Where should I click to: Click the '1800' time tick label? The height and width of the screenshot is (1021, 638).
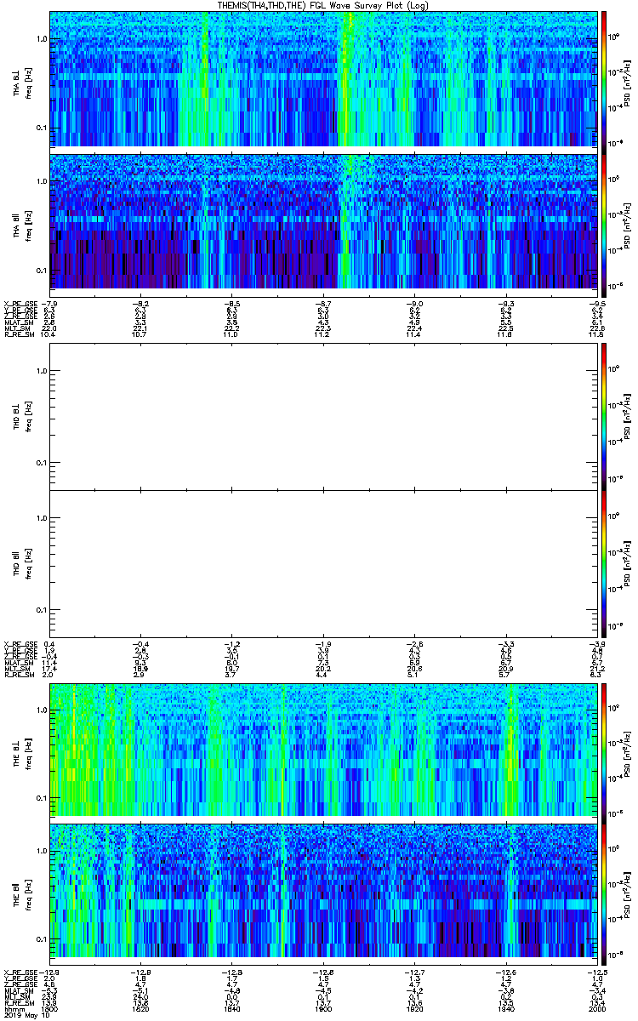pyautogui.click(x=49, y=1009)
